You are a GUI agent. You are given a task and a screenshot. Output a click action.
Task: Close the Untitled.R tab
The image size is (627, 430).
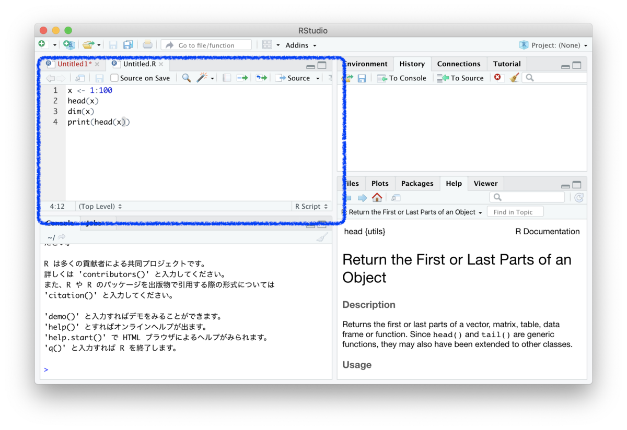pos(161,64)
